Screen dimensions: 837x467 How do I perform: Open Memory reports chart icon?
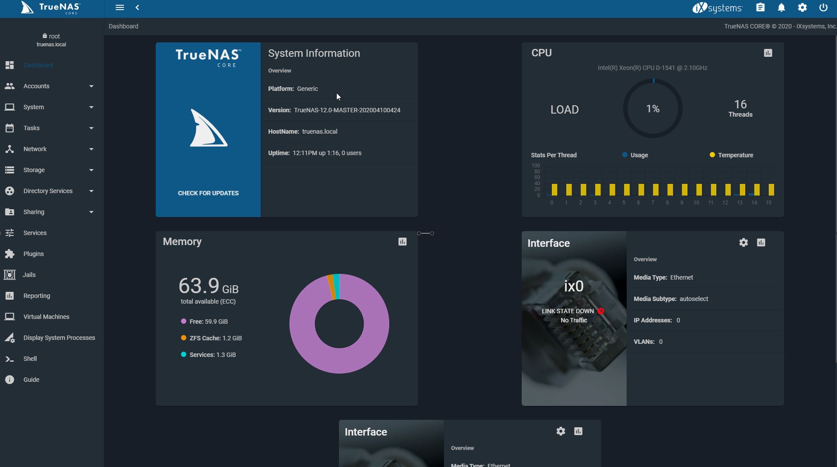point(402,242)
